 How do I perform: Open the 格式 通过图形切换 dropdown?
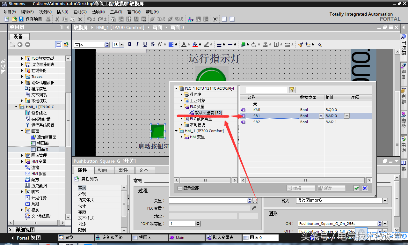pyautogui.click(x=385, y=201)
